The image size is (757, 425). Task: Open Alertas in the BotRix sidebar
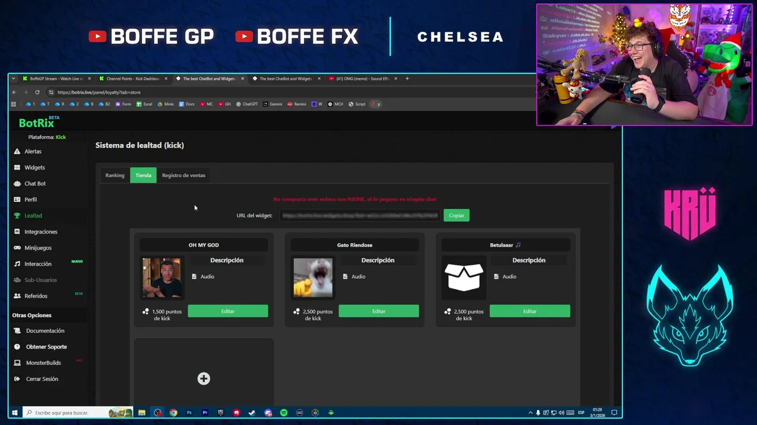(33, 152)
